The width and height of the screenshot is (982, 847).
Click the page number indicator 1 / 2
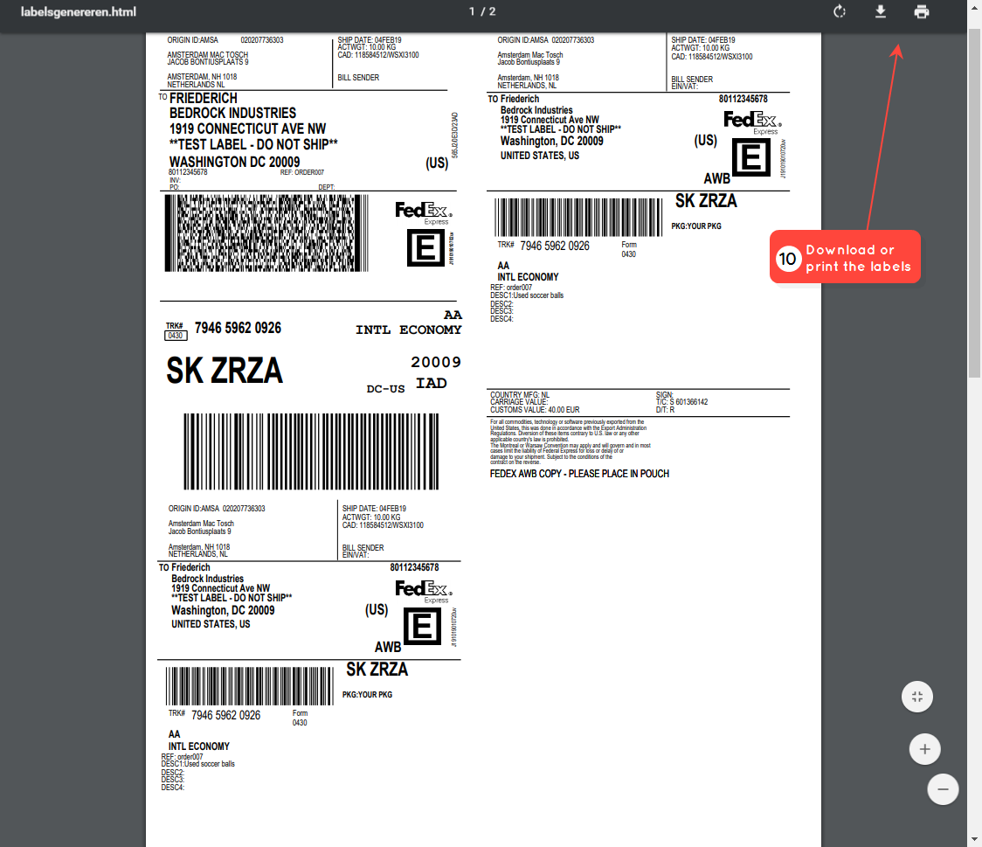482,11
